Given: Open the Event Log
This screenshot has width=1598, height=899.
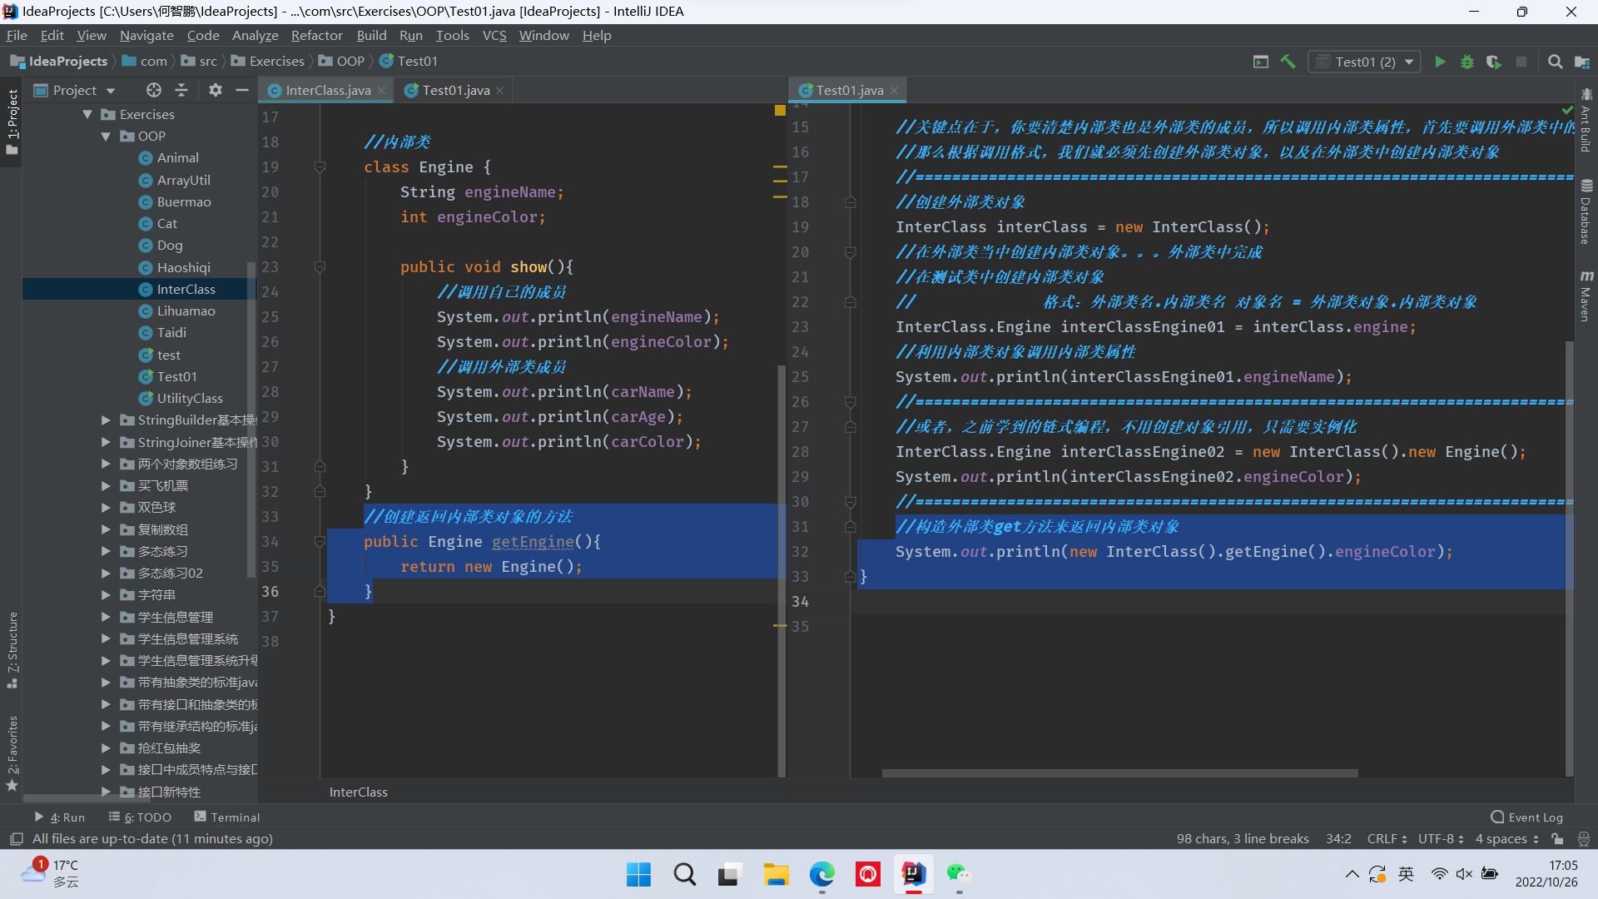Looking at the screenshot, I should [1527, 817].
